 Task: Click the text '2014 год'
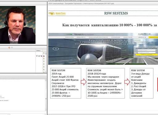click(x=56, y=74)
